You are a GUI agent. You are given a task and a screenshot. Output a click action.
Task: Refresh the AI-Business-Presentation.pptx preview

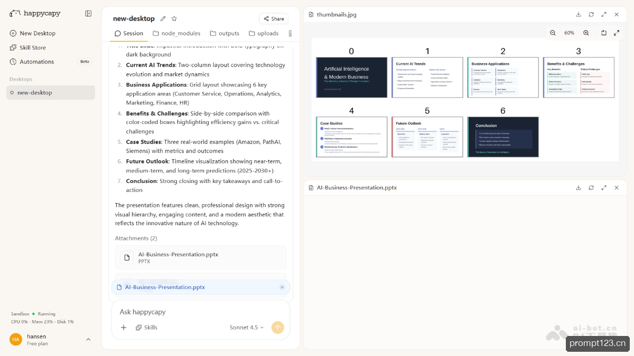591,187
